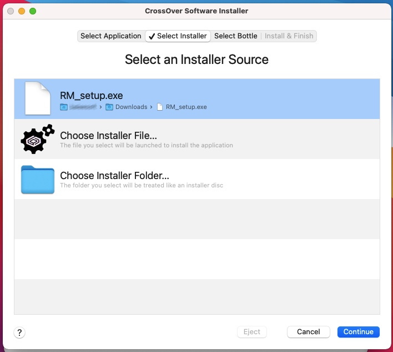Click the gear icon for Choose Installer File
393x352 pixels.
click(37, 138)
